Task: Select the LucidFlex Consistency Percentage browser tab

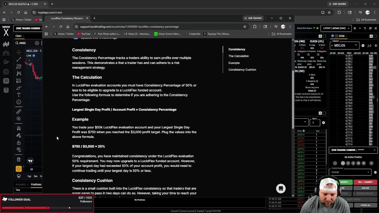Action: pos(67,18)
